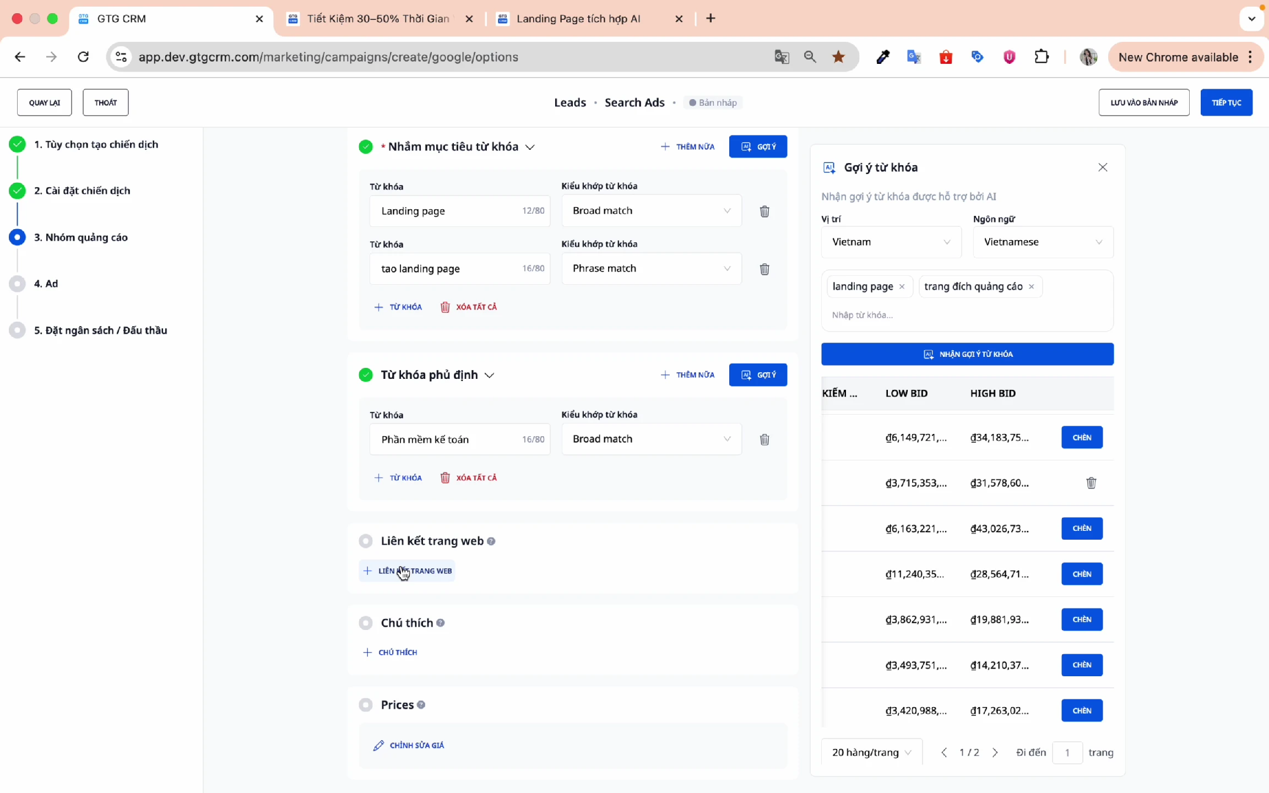Delete the 'Landing page' keyword row
The width and height of the screenshot is (1269, 793).
point(764,211)
